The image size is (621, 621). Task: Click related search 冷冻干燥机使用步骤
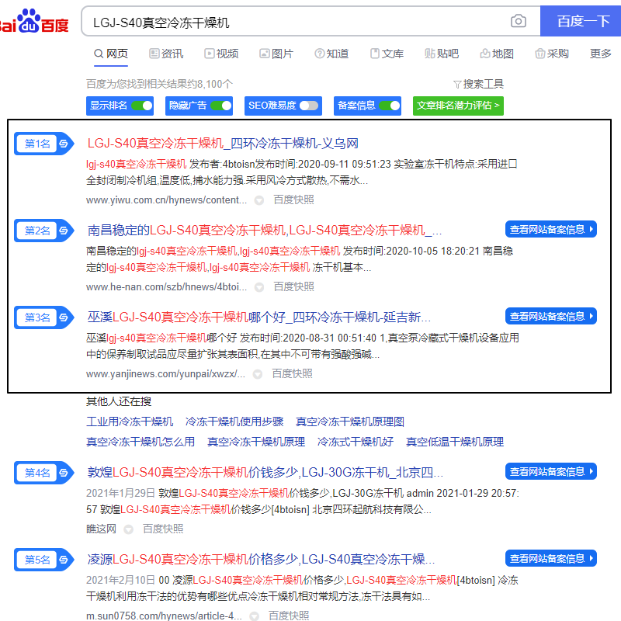coord(234,422)
